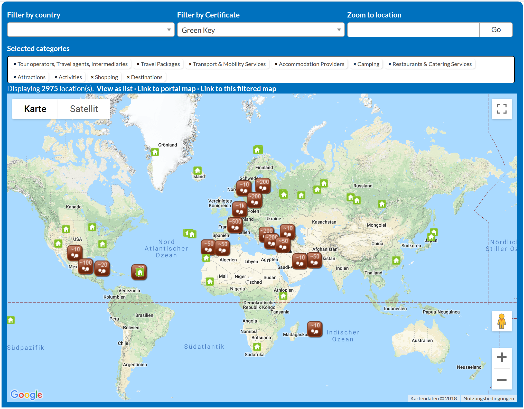Zoom in with the map plus button
The image size is (524, 409).
tap(501, 357)
